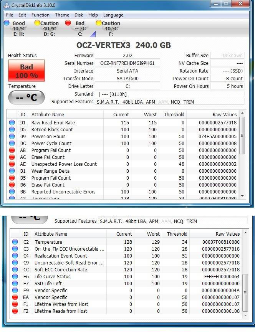This screenshot has height=332, width=255.
Task: Click the blue status icon for Raw Read Error Rate
Action: pos(12,122)
